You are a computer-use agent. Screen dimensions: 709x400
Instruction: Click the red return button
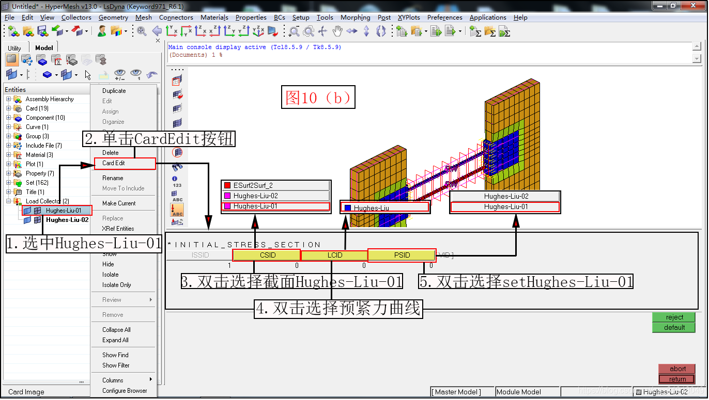pos(677,379)
